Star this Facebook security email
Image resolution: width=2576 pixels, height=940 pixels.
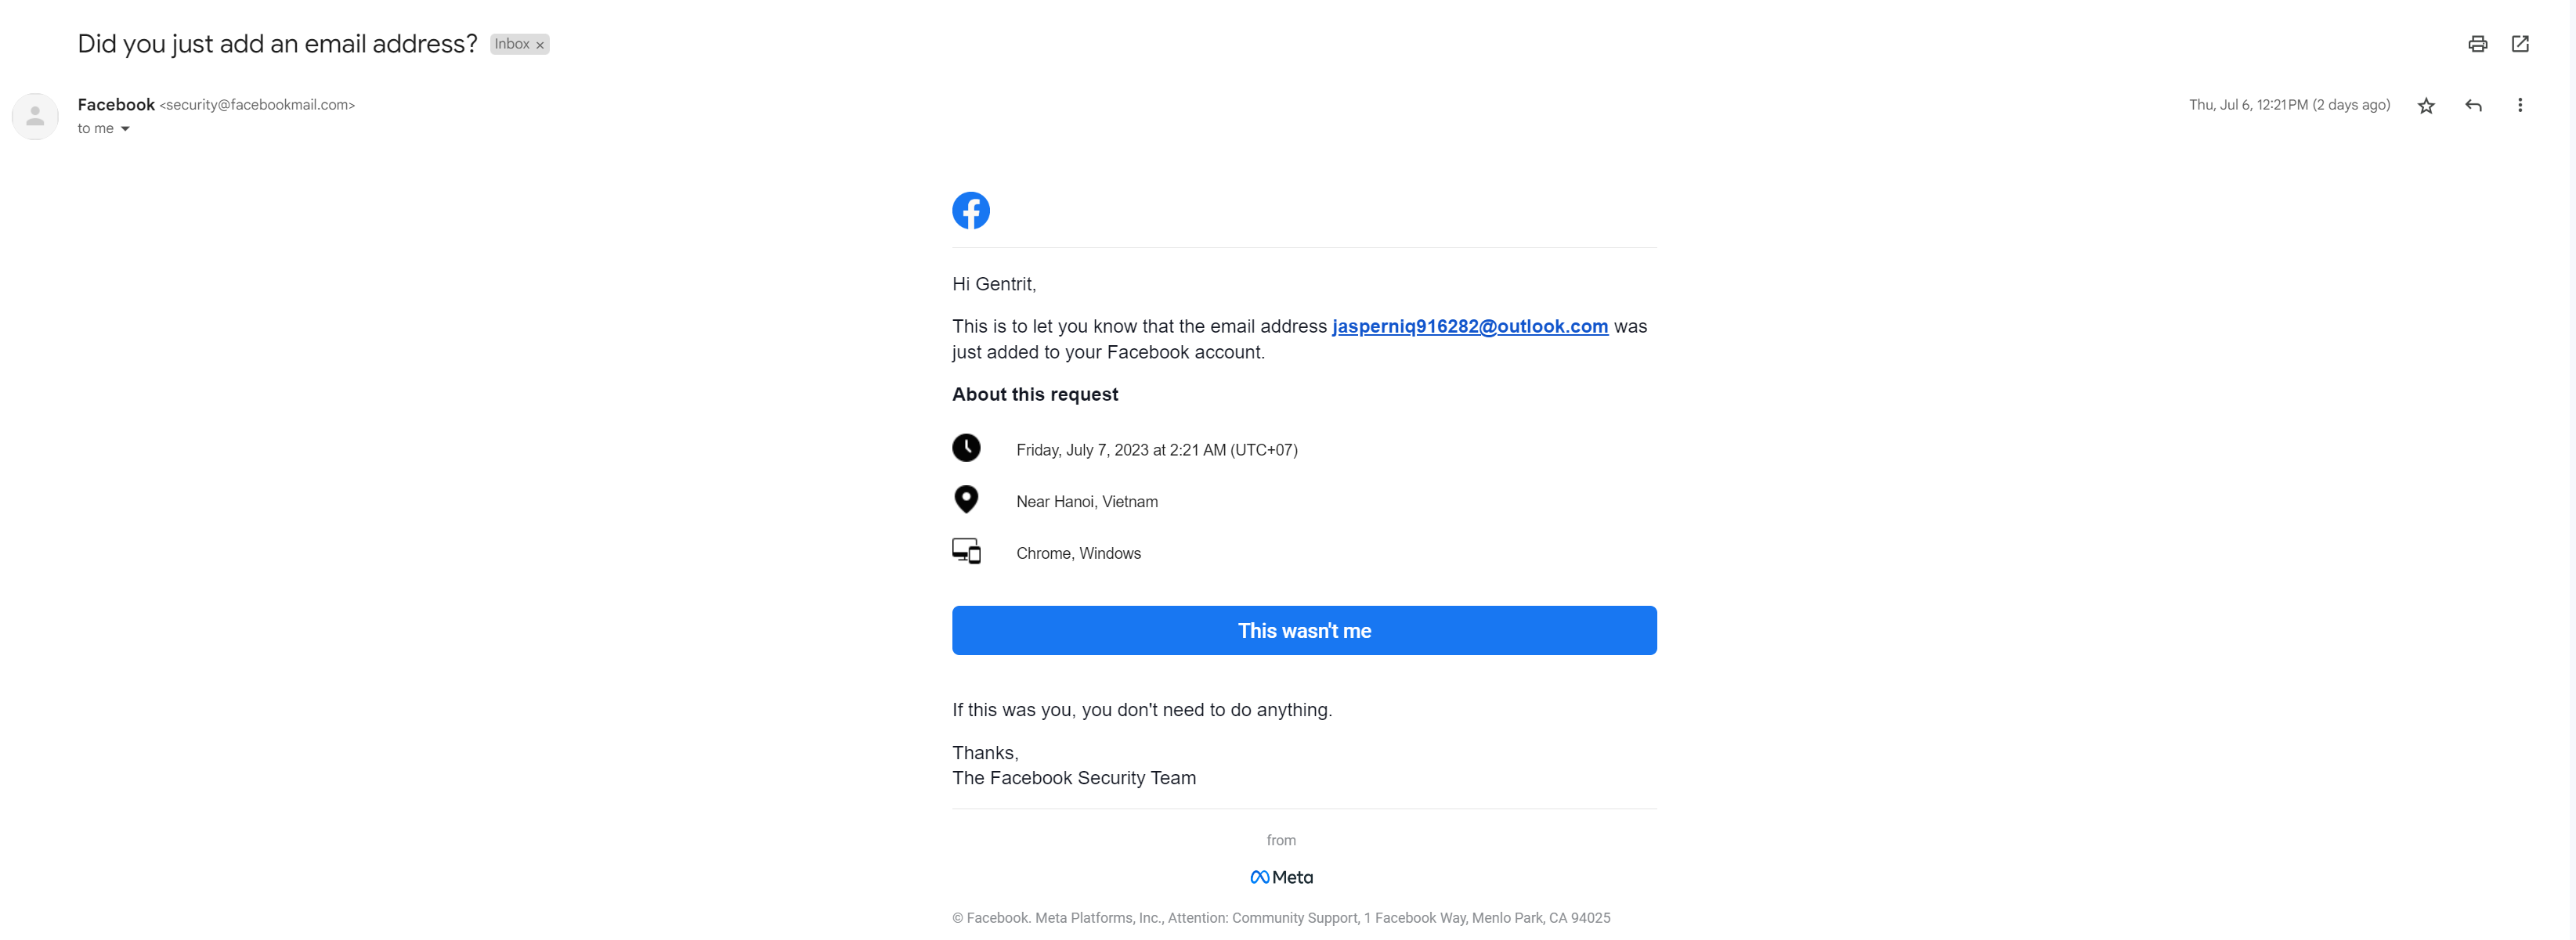tap(2426, 106)
